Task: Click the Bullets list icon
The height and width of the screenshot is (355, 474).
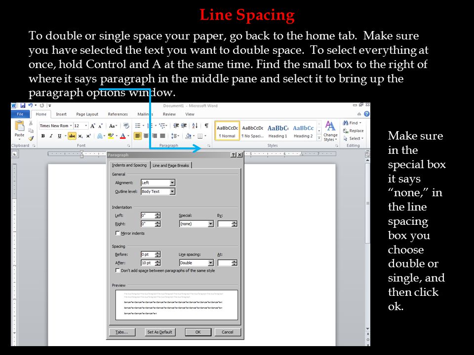Action: [138, 126]
